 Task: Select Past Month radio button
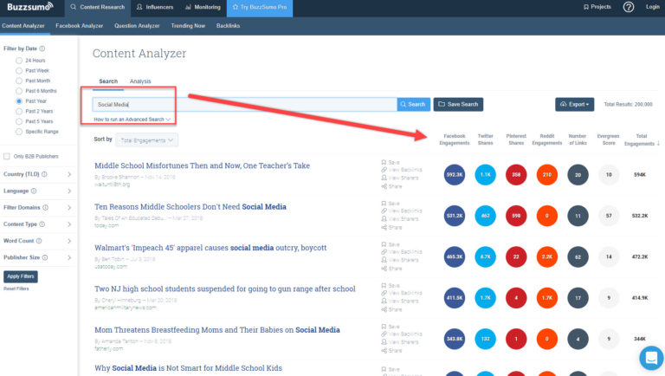(19, 81)
